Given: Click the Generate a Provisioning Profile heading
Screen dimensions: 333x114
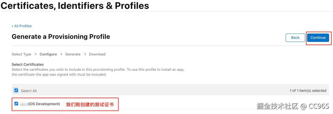Looking at the screenshot, I should [x=61, y=37].
